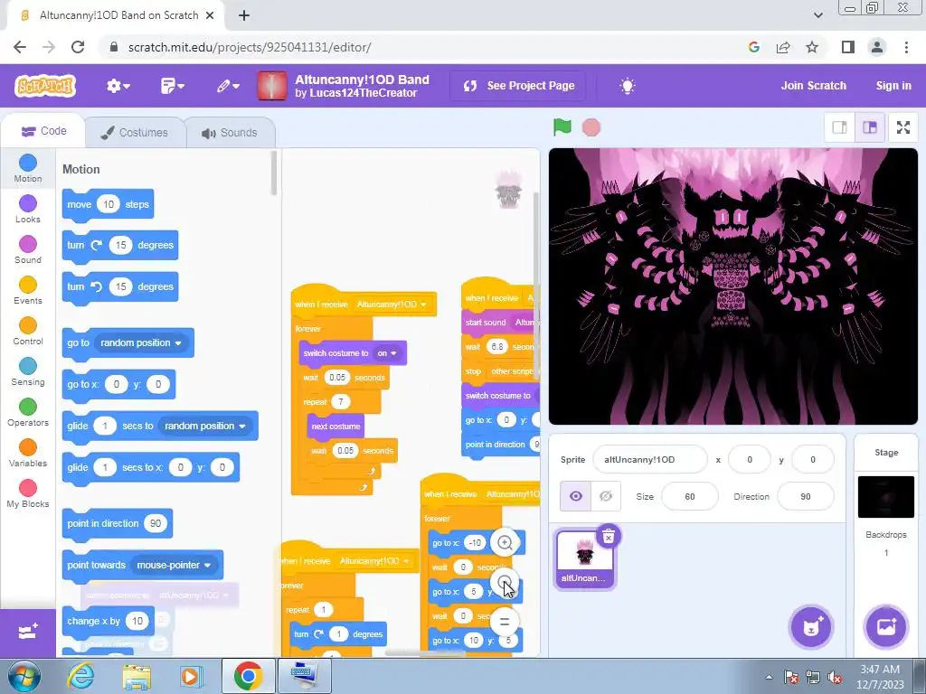Click Sign in link

[x=893, y=86]
